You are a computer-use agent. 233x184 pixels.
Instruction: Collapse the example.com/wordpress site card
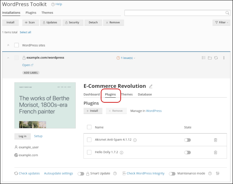click(x=8, y=58)
